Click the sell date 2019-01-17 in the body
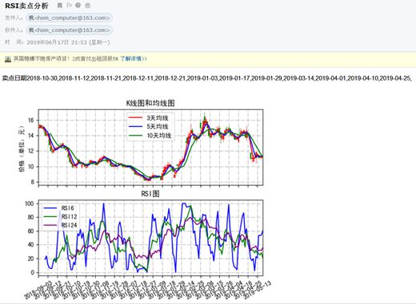 click(234, 78)
